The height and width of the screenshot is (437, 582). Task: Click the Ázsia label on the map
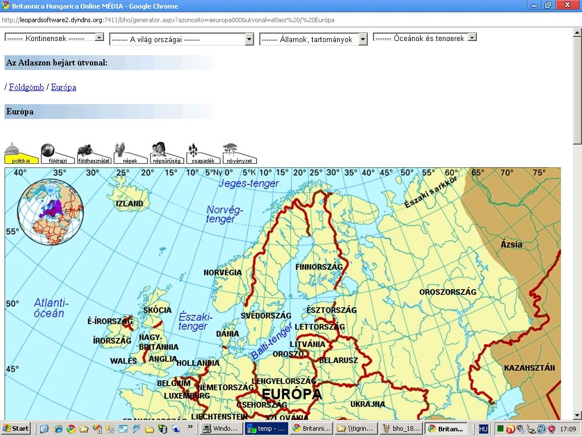pos(512,245)
